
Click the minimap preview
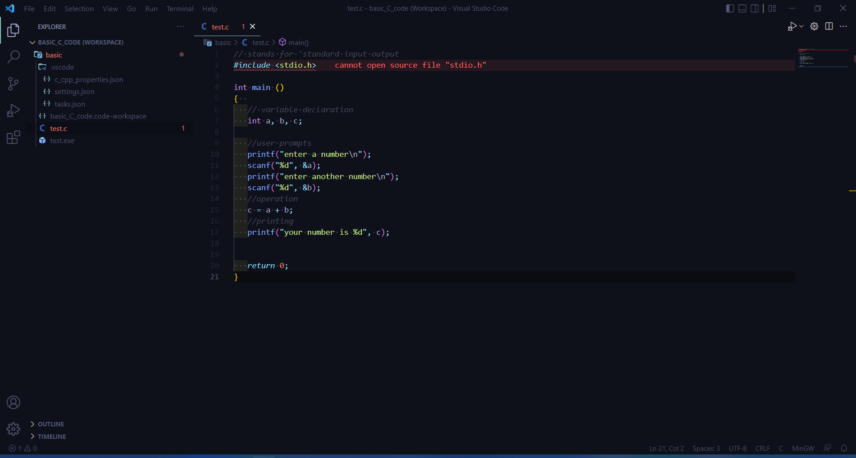click(x=823, y=58)
